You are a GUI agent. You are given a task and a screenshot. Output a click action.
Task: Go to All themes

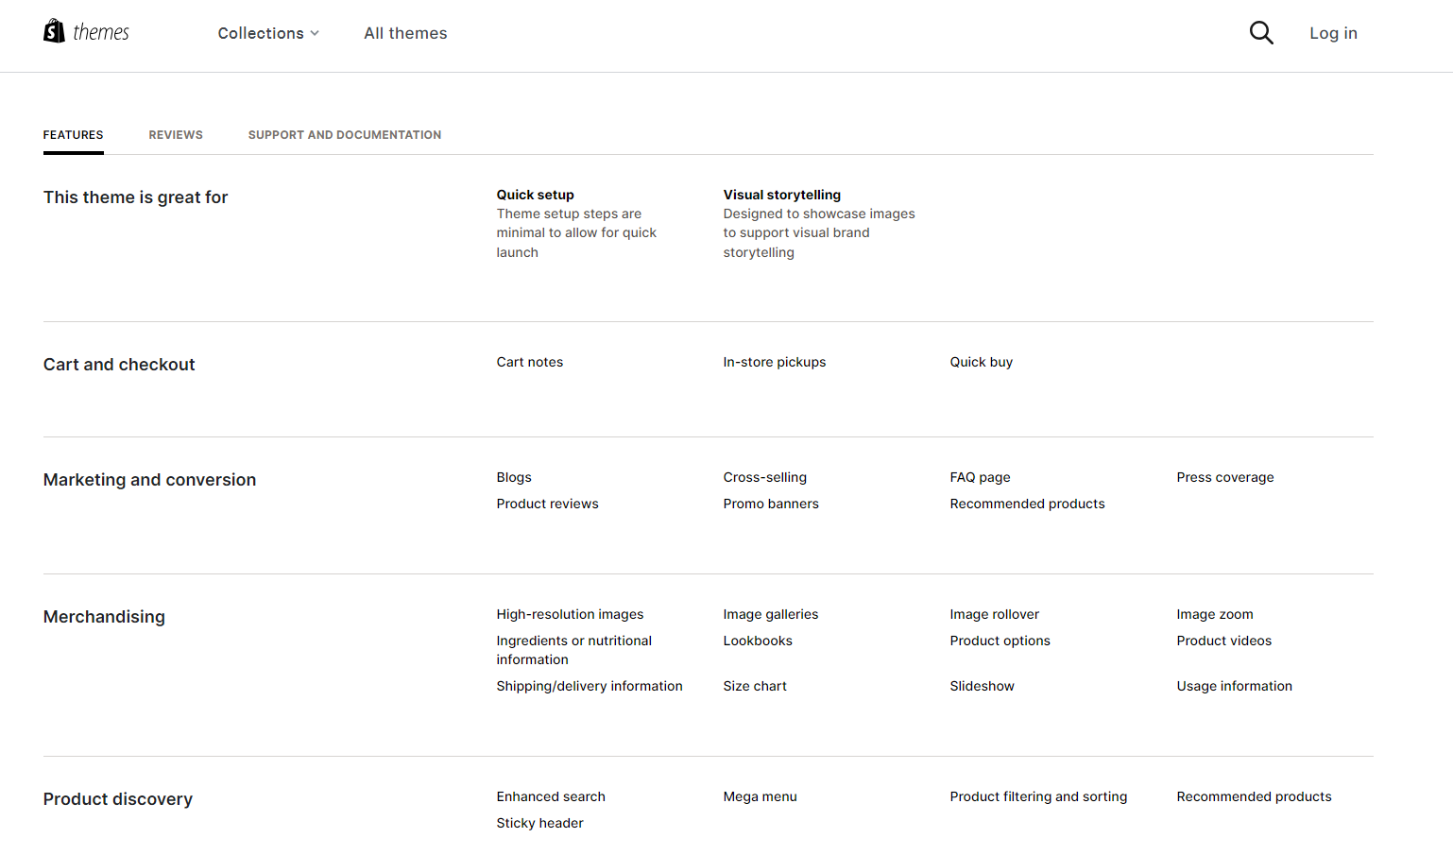[405, 33]
